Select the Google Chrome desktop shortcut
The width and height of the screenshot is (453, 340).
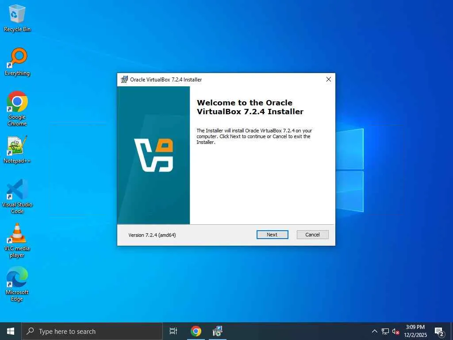[x=17, y=108]
